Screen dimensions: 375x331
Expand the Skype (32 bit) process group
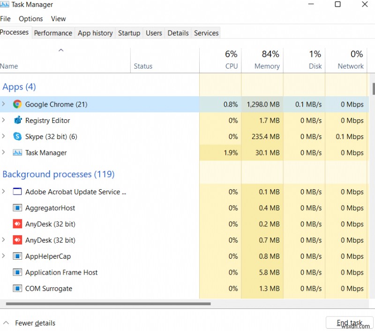pos(4,137)
